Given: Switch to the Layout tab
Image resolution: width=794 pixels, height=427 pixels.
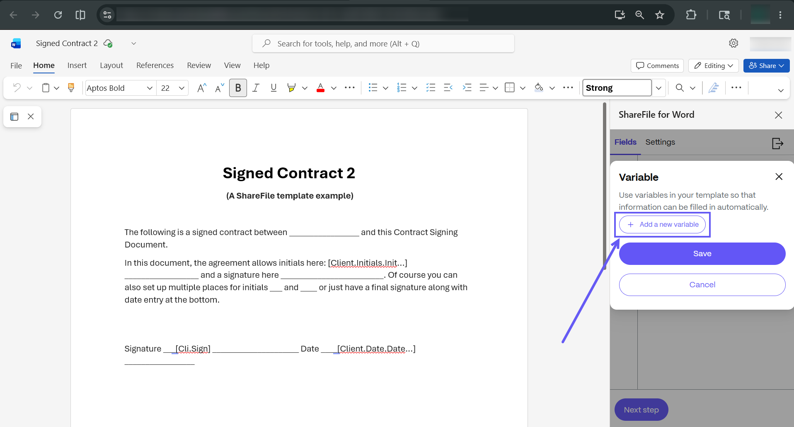Looking at the screenshot, I should (111, 66).
